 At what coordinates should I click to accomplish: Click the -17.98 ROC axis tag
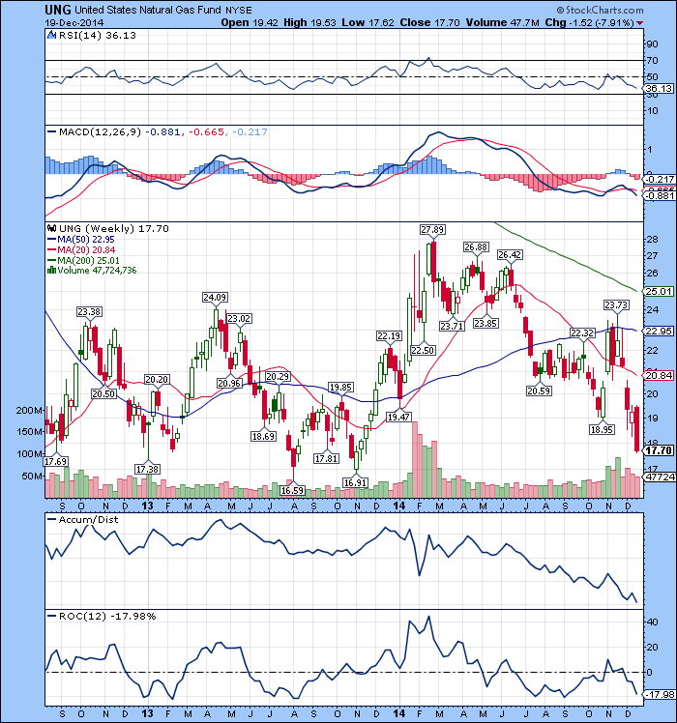(x=661, y=694)
